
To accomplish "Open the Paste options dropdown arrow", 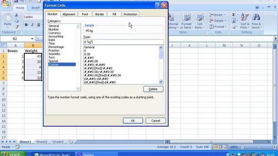I will tap(8, 27).
